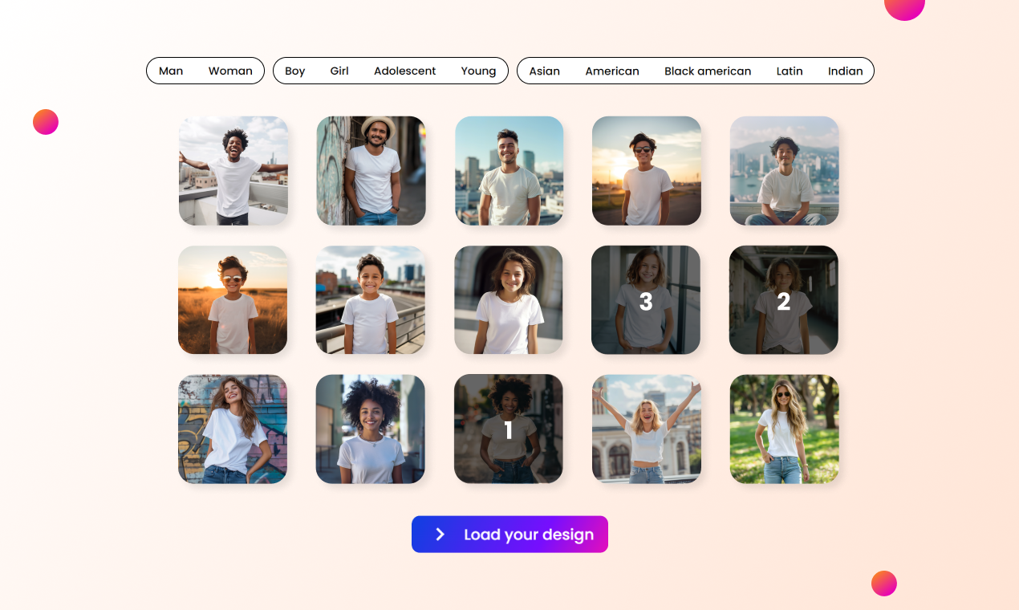
Task: Filter models by Girl
Action: tap(339, 71)
